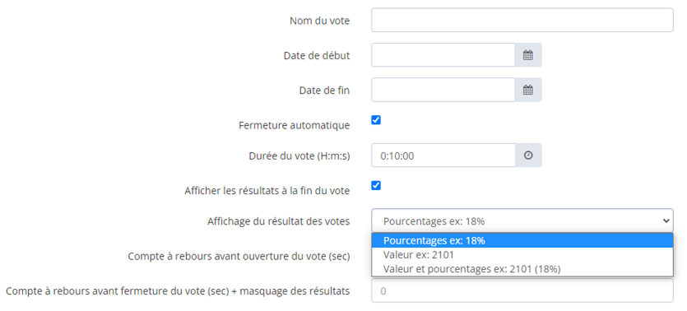Image resolution: width=687 pixels, height=311 pixels.
Task: Focus the countdown before closing field showing 0
Action: 522,290
